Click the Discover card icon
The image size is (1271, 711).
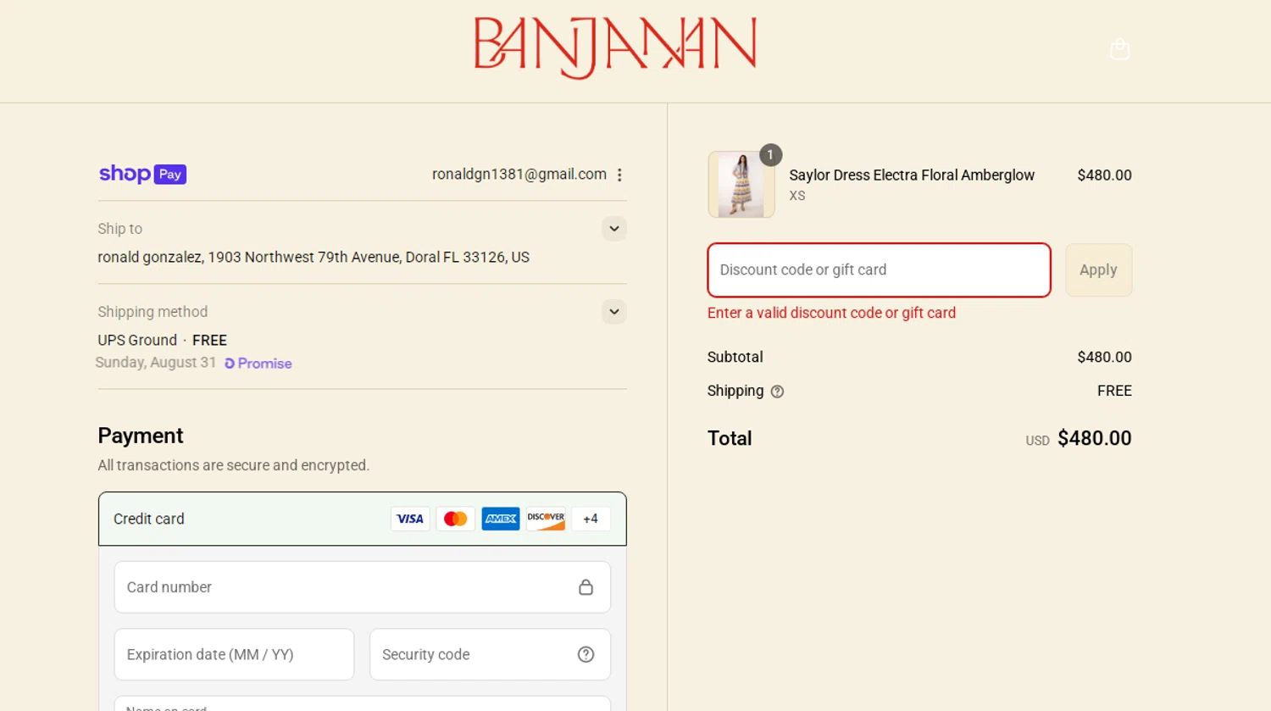click(x=546, y=519)
